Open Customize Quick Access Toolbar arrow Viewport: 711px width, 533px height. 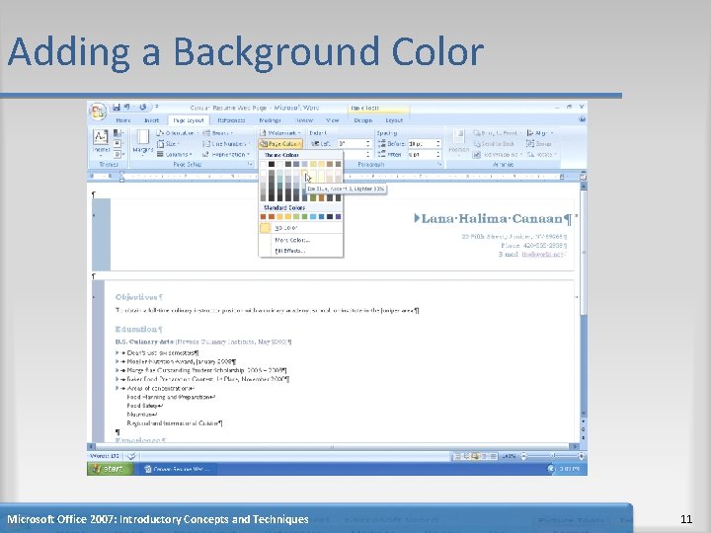pyautogui.click(x=157, y=107)
